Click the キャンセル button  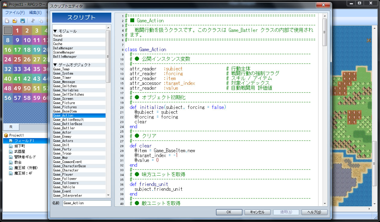click(257, 212)
